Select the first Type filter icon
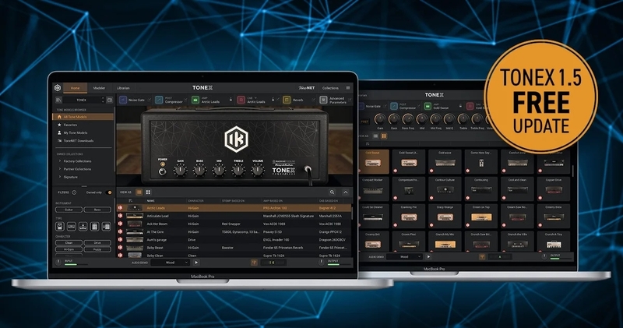Viewport: 623px width, 328px height. [60, 227]
